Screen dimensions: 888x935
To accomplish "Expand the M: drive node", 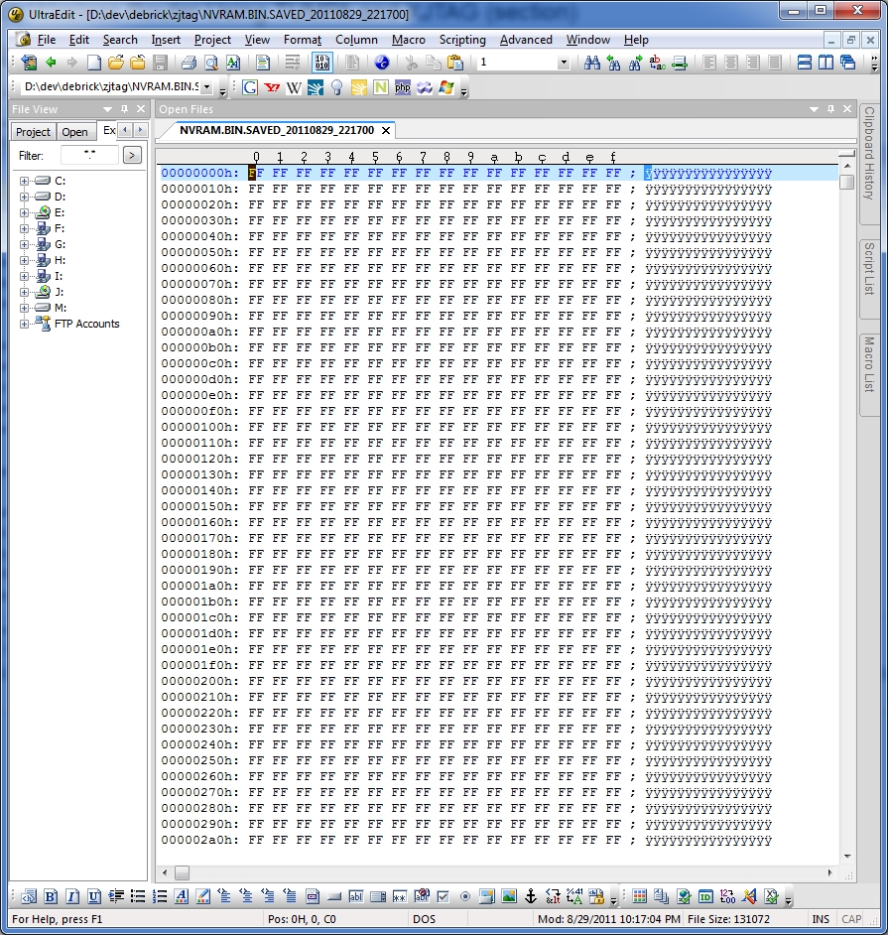I will 24,308.
